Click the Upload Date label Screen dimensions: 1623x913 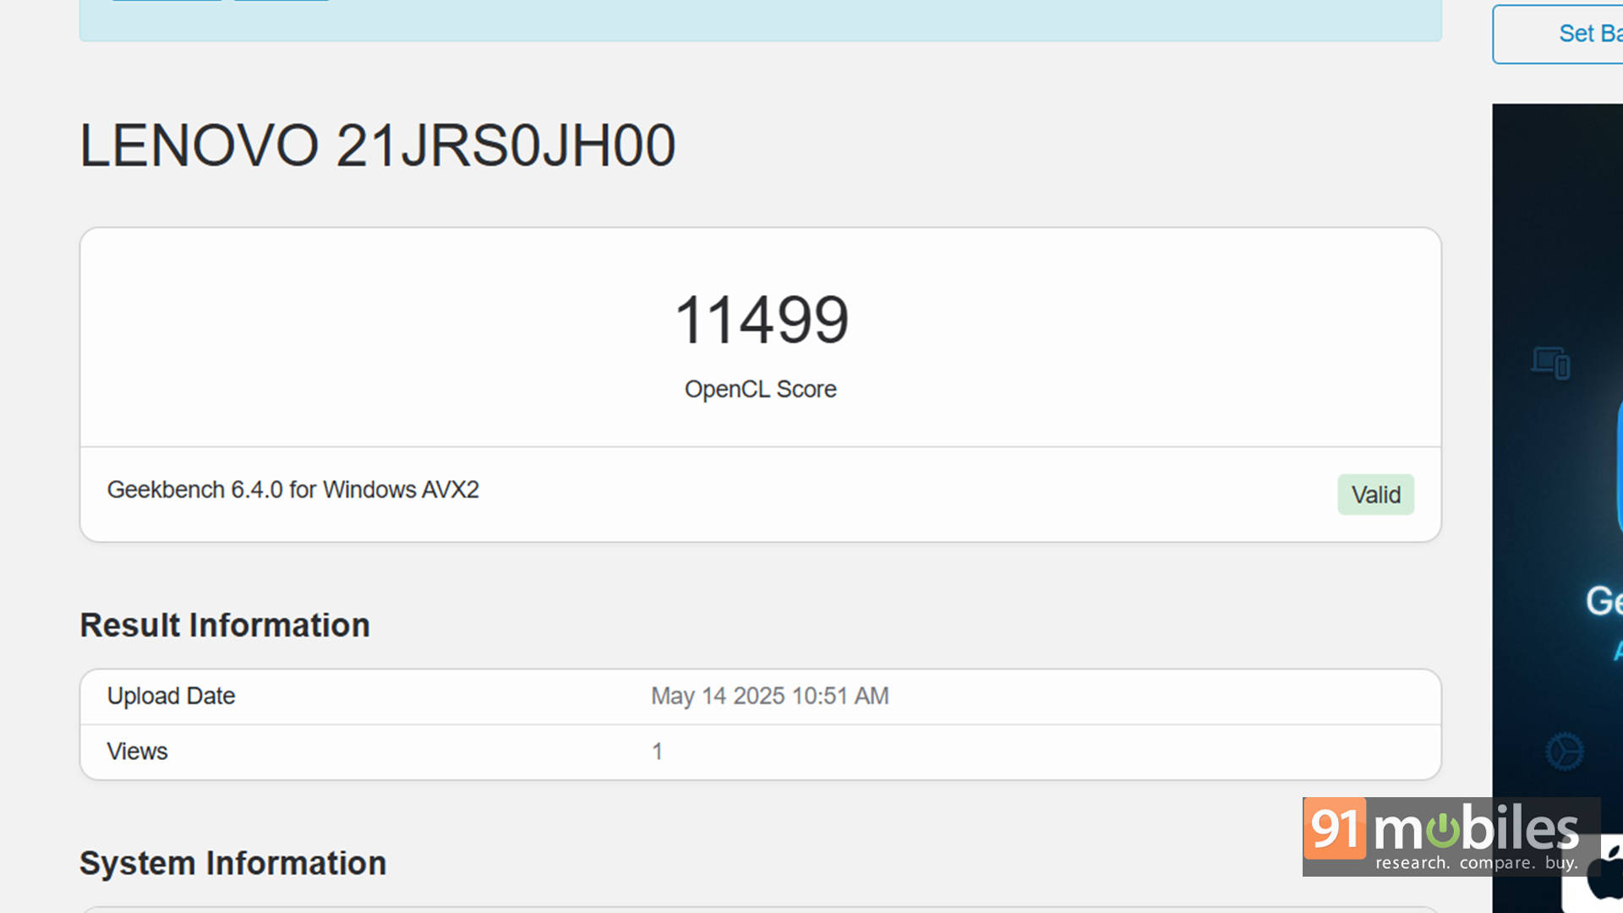click(171, 696)
